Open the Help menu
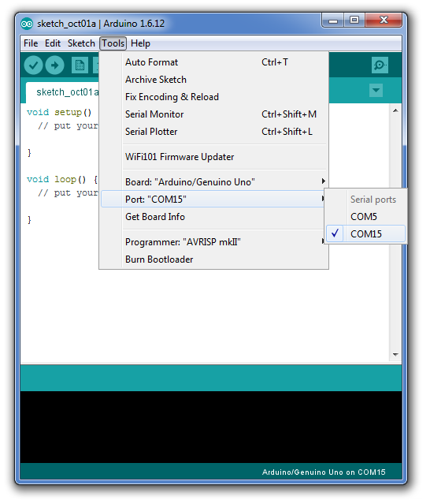Screen dimensions: 430x504 (140, 43)
